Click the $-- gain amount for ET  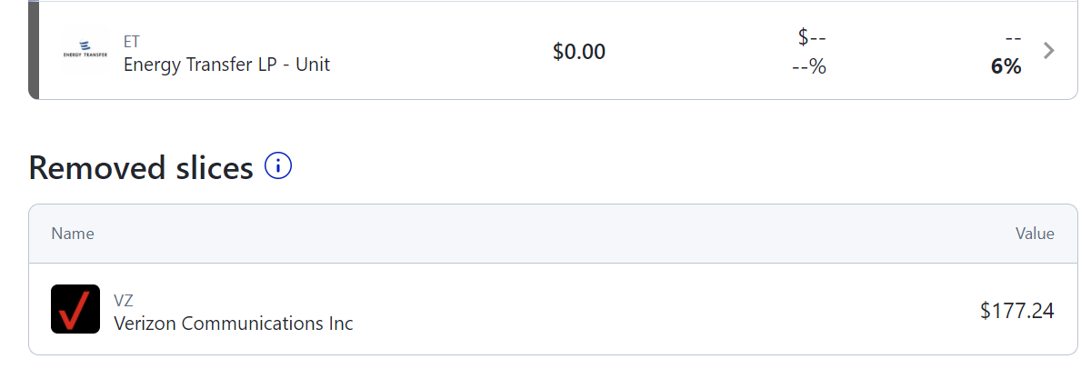812,37
